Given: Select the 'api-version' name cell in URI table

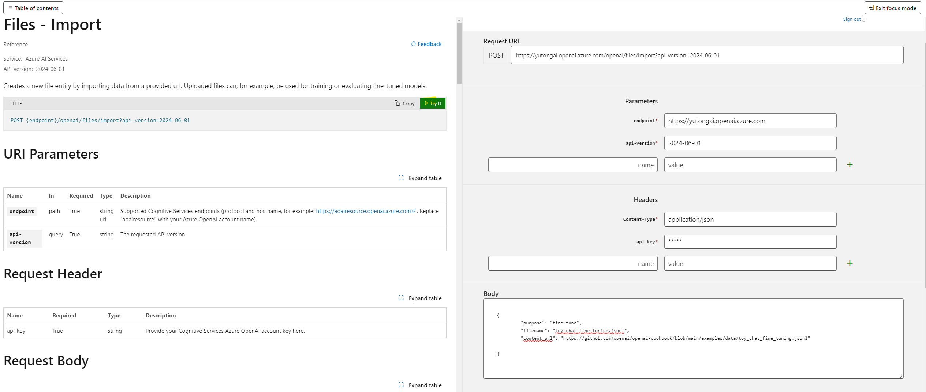Looking at the screenshot, I should (24, 238).
